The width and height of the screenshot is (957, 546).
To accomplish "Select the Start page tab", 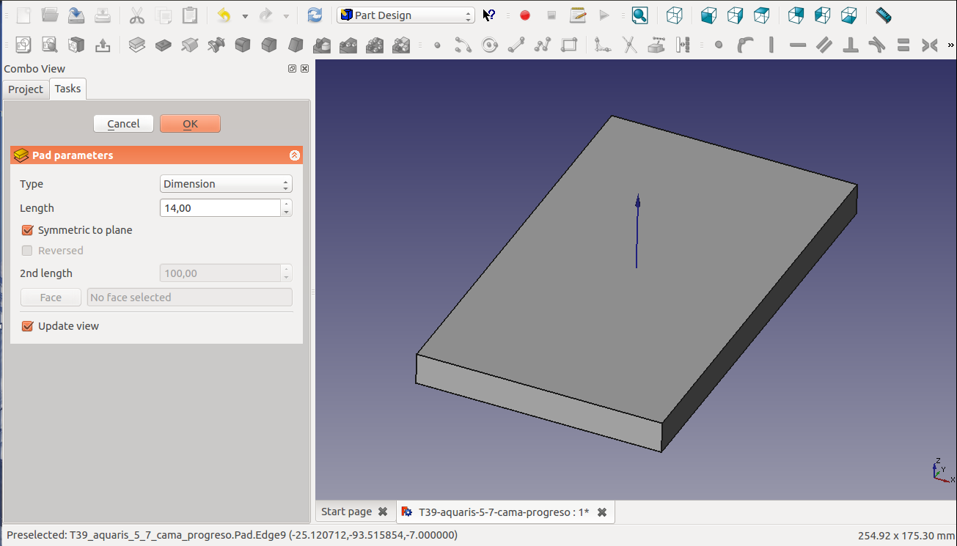I will pos(346,512).
